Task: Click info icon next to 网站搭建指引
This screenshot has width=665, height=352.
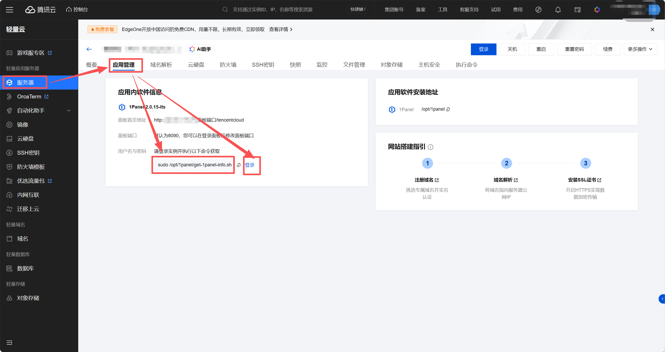Action: (431, 147)
